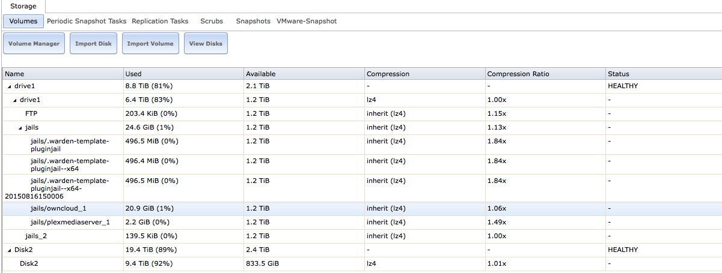
Task: Click the Import Volume button
Action: click(150, 44)
